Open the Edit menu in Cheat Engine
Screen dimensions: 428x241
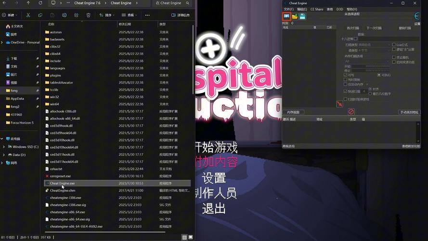coord(302,9)
